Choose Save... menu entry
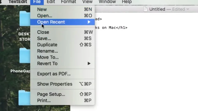Viewport: 198px width, 111px height. 44,38
